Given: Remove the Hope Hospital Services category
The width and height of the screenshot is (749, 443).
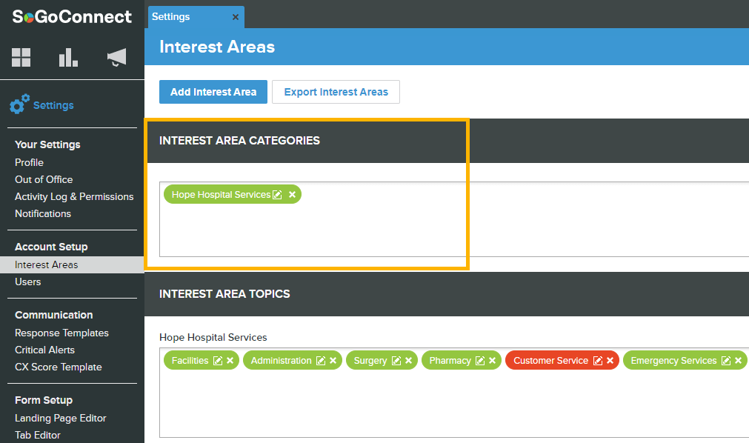Looking at the screenshot, I should pos(293,195).
